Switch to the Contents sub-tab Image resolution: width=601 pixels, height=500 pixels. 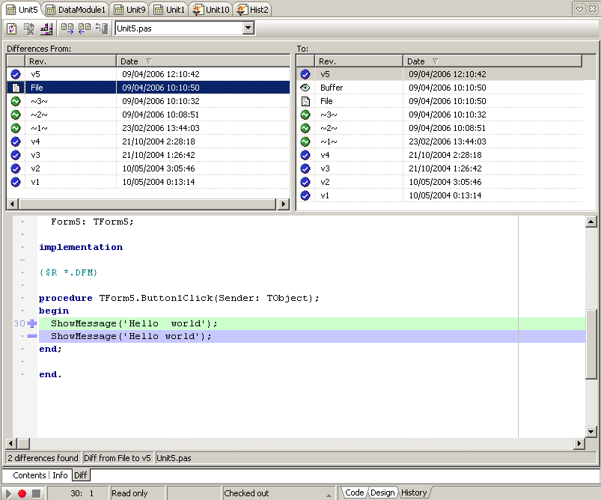click(x=29, y=475)
